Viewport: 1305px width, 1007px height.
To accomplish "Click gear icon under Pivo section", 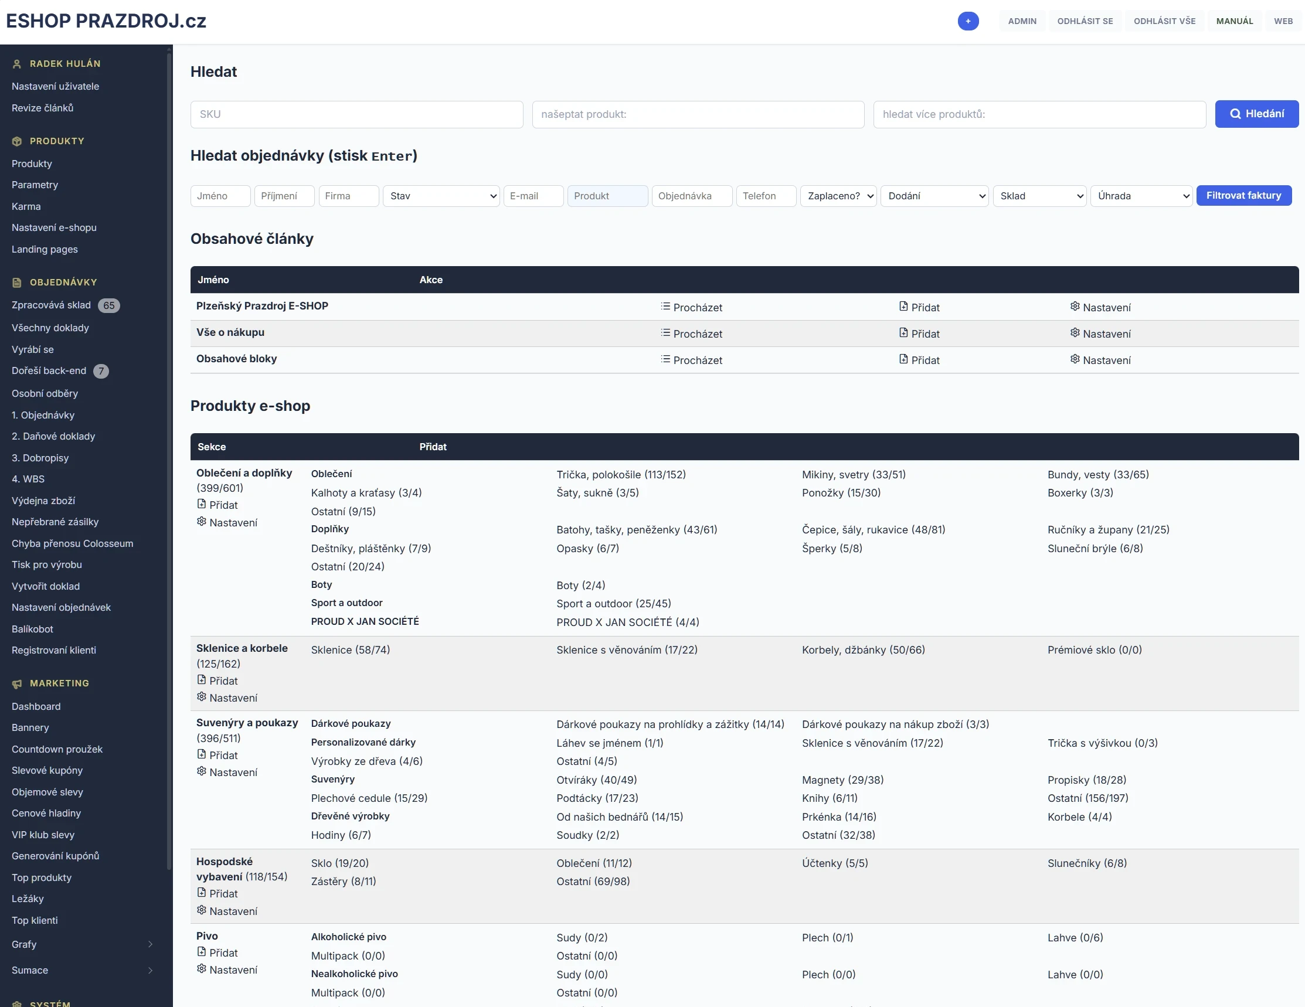I will [201, 969].
